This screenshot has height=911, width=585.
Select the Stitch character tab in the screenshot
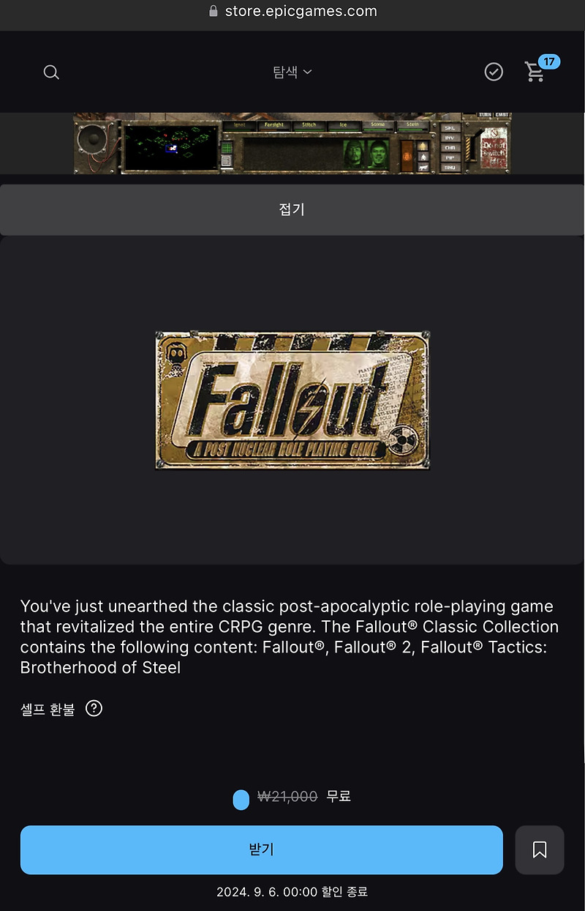click(309, 124)
